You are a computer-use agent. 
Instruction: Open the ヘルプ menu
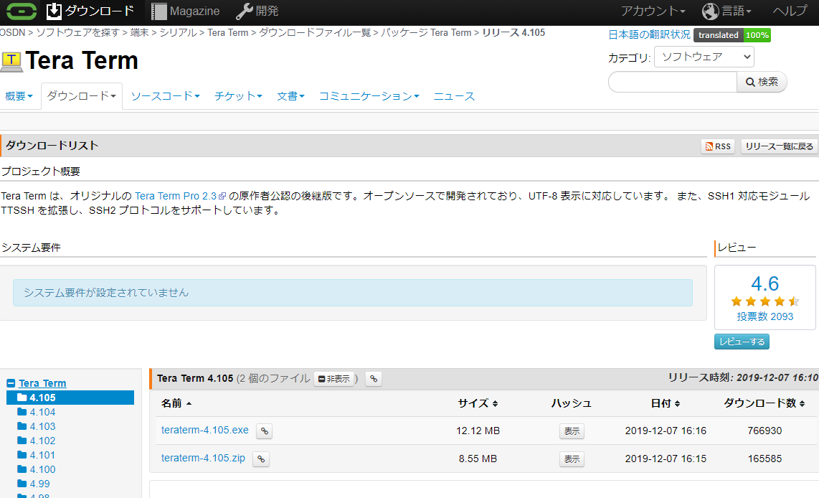pyautogui.click(x=790, y=11)
